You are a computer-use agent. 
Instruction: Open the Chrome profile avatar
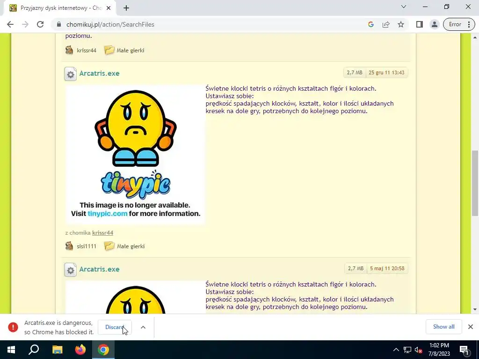(435, 24)
